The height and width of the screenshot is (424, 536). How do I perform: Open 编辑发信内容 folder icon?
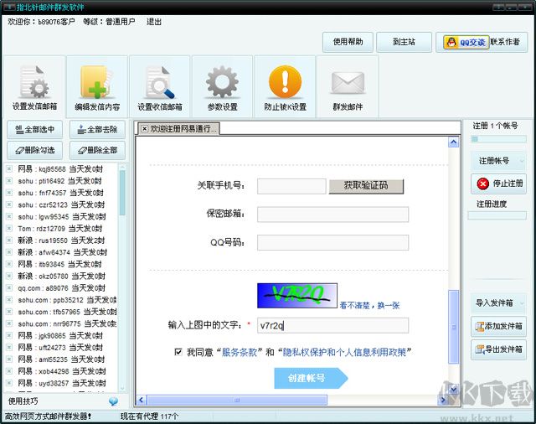coord(97,87)
